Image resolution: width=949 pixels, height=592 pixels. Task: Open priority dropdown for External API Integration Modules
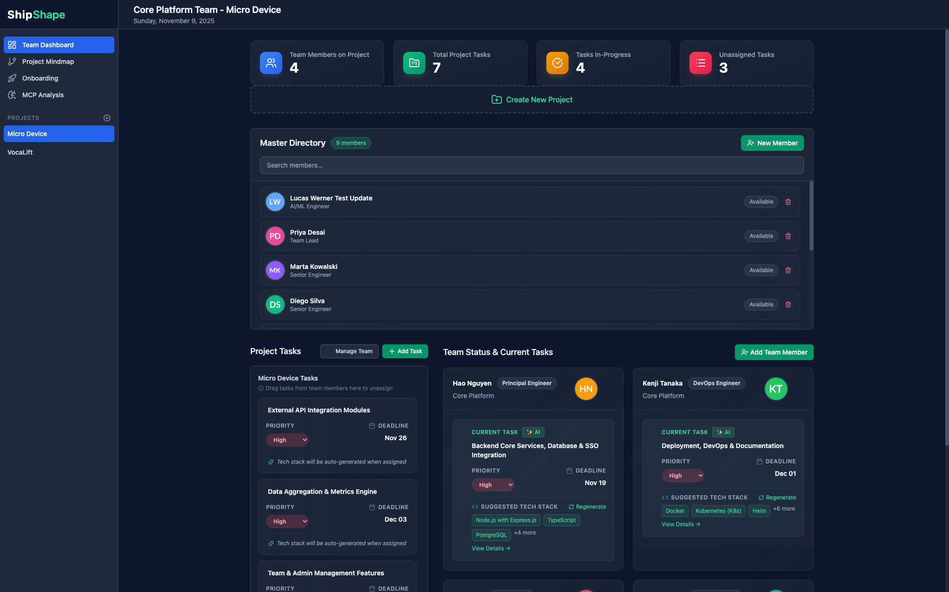click(287, 440)
